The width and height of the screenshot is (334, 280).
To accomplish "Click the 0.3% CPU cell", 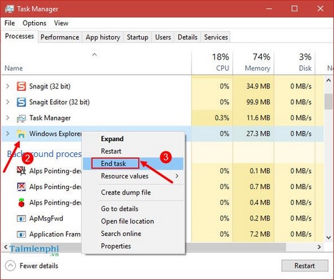I will [212, 118].
